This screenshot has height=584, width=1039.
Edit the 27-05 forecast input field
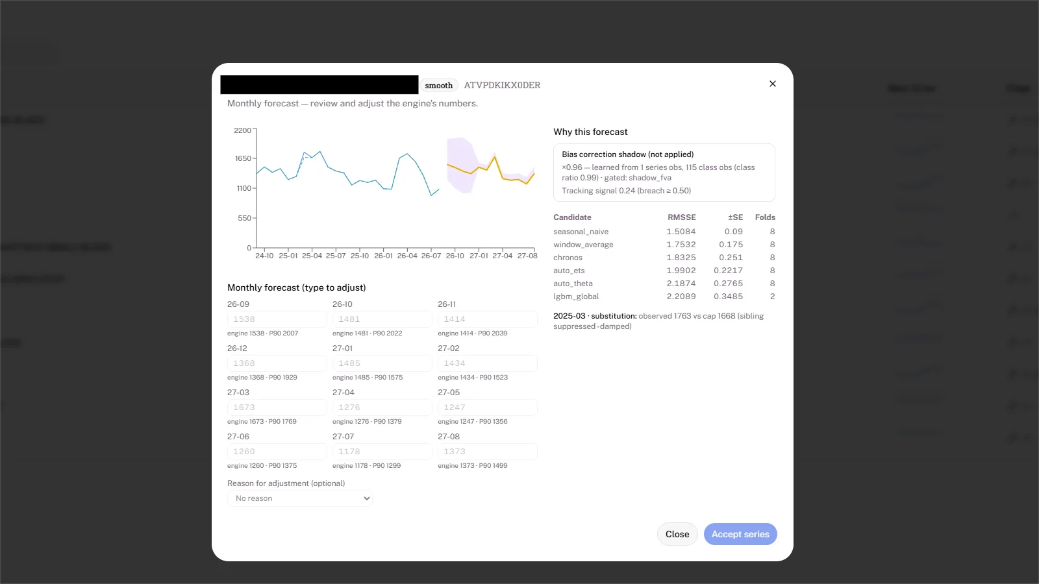click(488, 408)
